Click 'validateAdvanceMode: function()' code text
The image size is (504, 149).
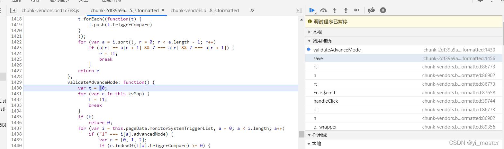point(111,82)
